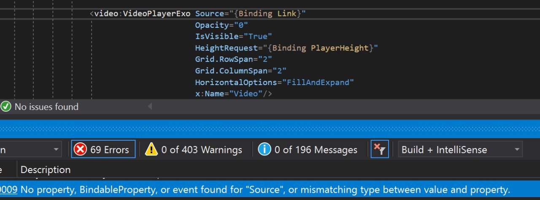Click the blue information circle icon
540x200 pixels.
coord(264,149)
